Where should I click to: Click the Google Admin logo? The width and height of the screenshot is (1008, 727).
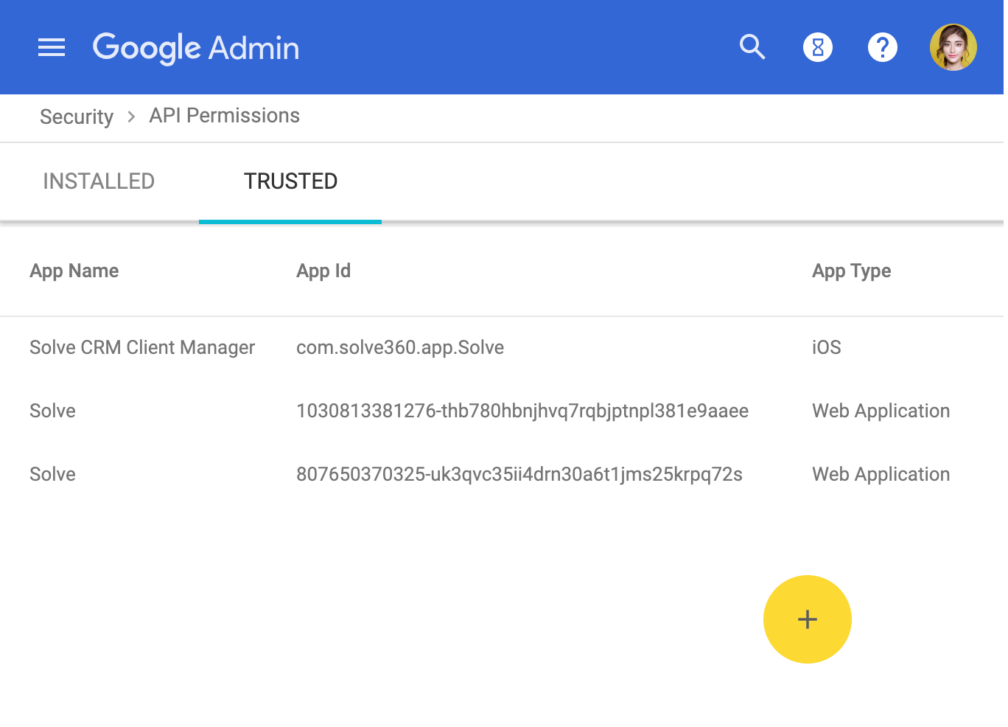196,48
